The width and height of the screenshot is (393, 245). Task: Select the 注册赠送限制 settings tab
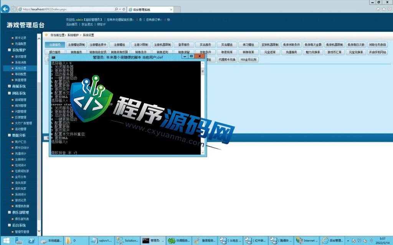(x=76, y=44)
